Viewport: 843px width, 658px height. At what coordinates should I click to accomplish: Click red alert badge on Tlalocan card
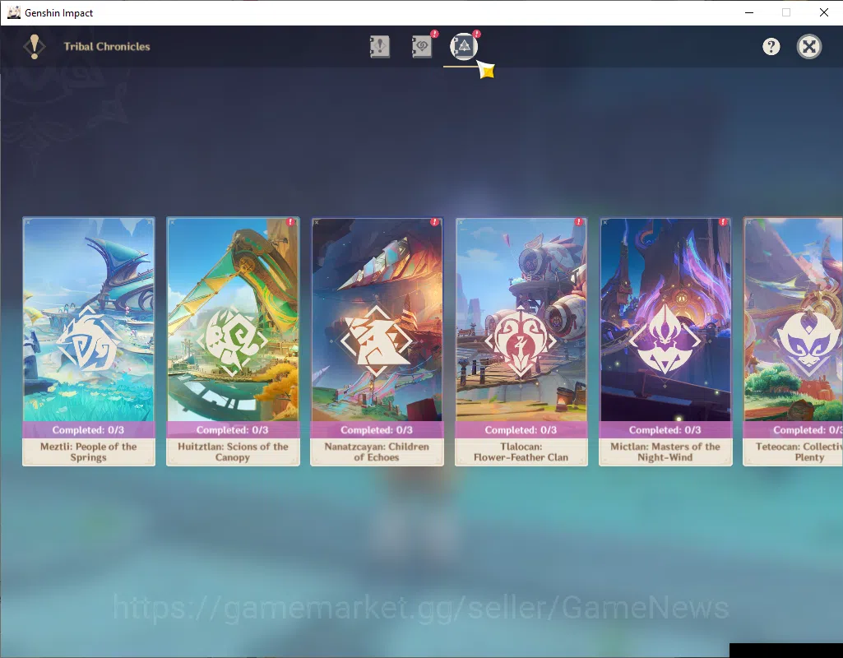[578, 221]
